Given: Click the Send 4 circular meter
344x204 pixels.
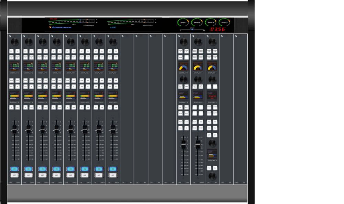Looking at the screenshot, I should (x=224, y=23).
